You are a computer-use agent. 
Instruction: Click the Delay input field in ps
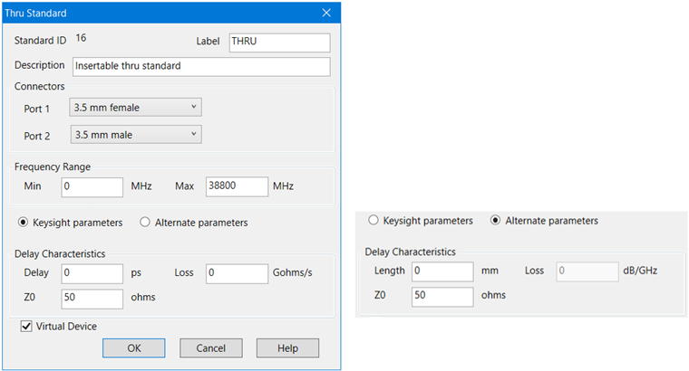[92, 273]
